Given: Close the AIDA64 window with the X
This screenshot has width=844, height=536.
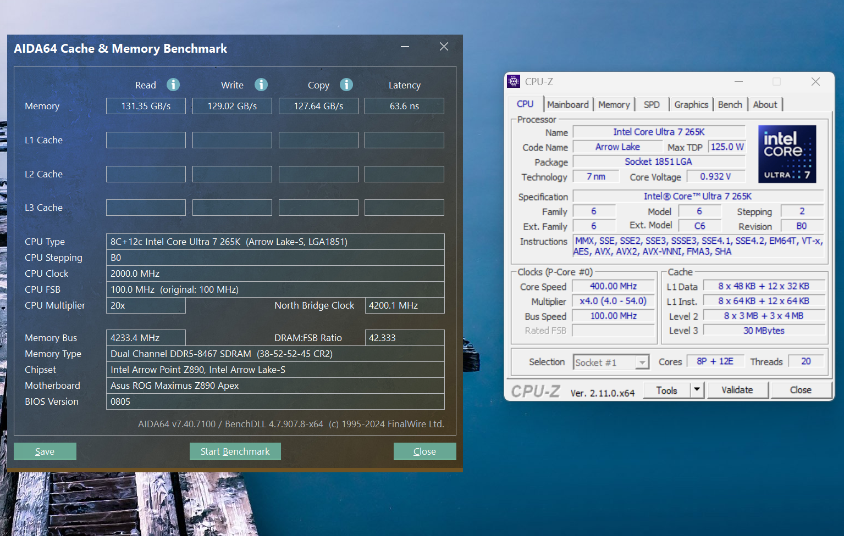Looking at the screenshot, I should [x=444, y=47].
